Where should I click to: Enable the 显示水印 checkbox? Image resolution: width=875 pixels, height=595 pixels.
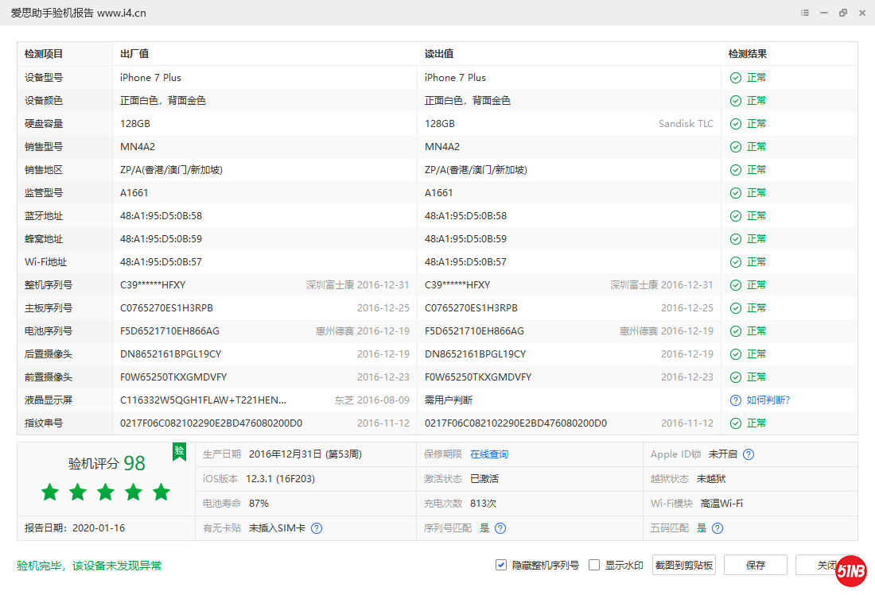593,564
